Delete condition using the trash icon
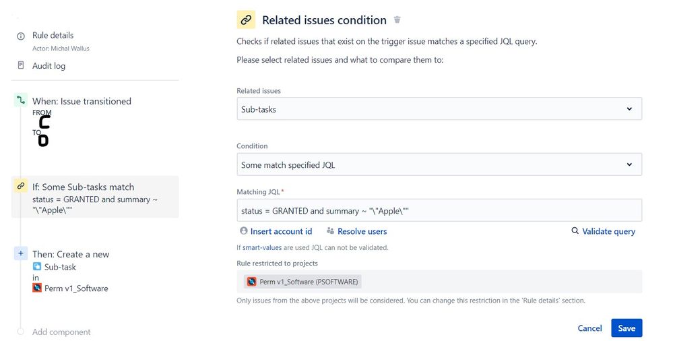Image resolution: width=673 pixels, height=341 pixels. coord(397,20)
